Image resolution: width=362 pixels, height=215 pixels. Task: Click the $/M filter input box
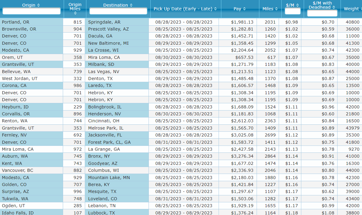[x=293, y=11]
